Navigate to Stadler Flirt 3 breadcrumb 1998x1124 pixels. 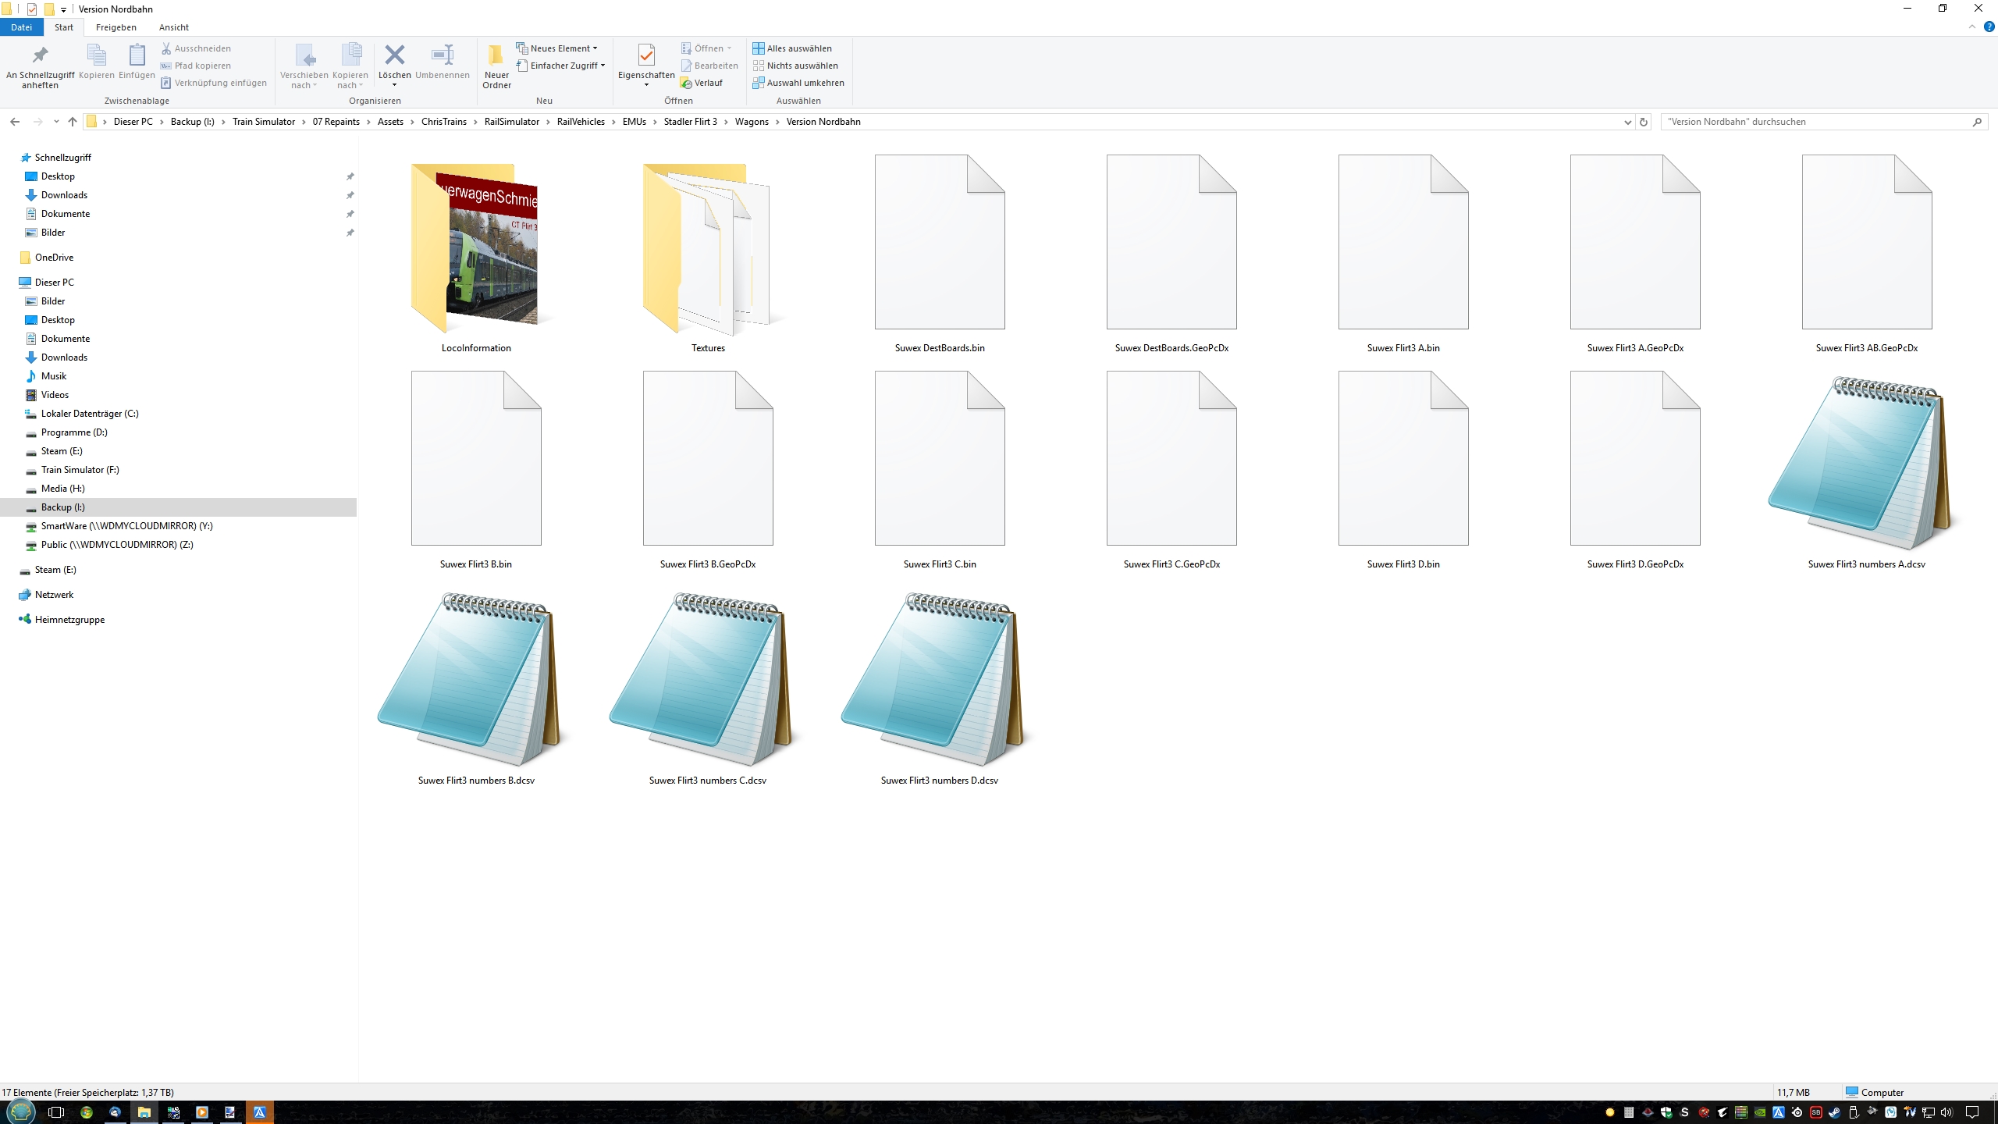[x=690, y=122]
